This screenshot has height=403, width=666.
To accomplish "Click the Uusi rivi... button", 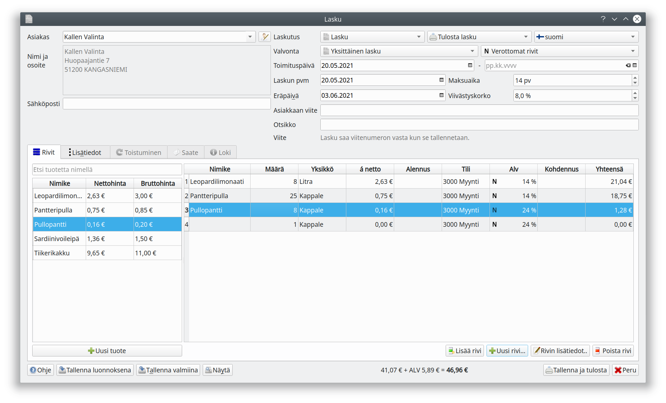I will click(507, 351).
